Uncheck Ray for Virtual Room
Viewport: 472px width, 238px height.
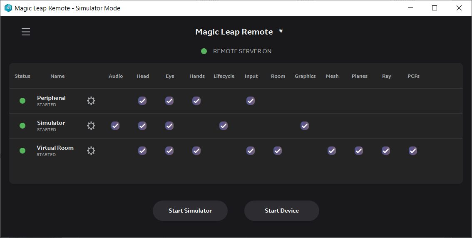click(x=386, y=151)
